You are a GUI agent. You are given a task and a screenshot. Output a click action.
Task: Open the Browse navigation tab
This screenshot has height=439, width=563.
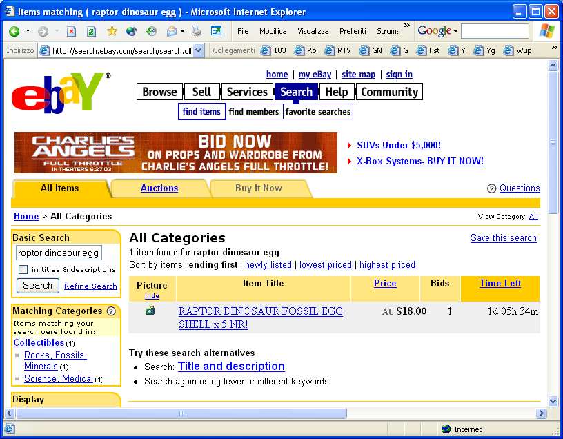coord(160,92)
